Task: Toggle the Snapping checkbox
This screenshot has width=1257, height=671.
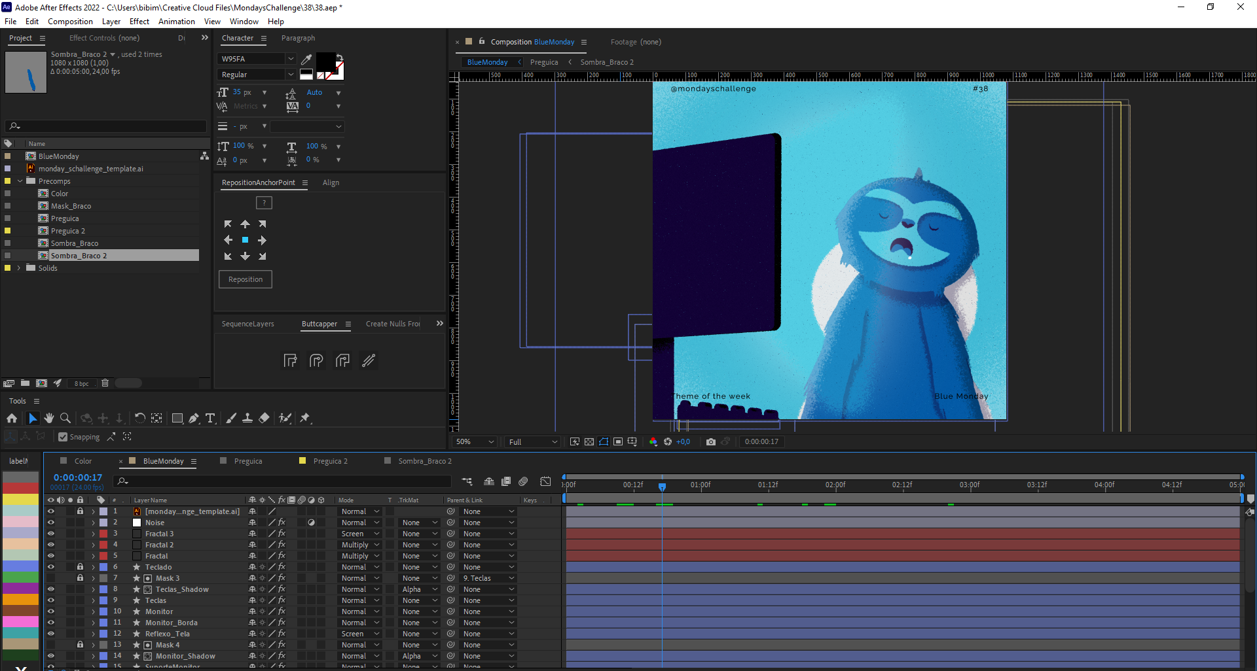Action: tap(63, 437)
